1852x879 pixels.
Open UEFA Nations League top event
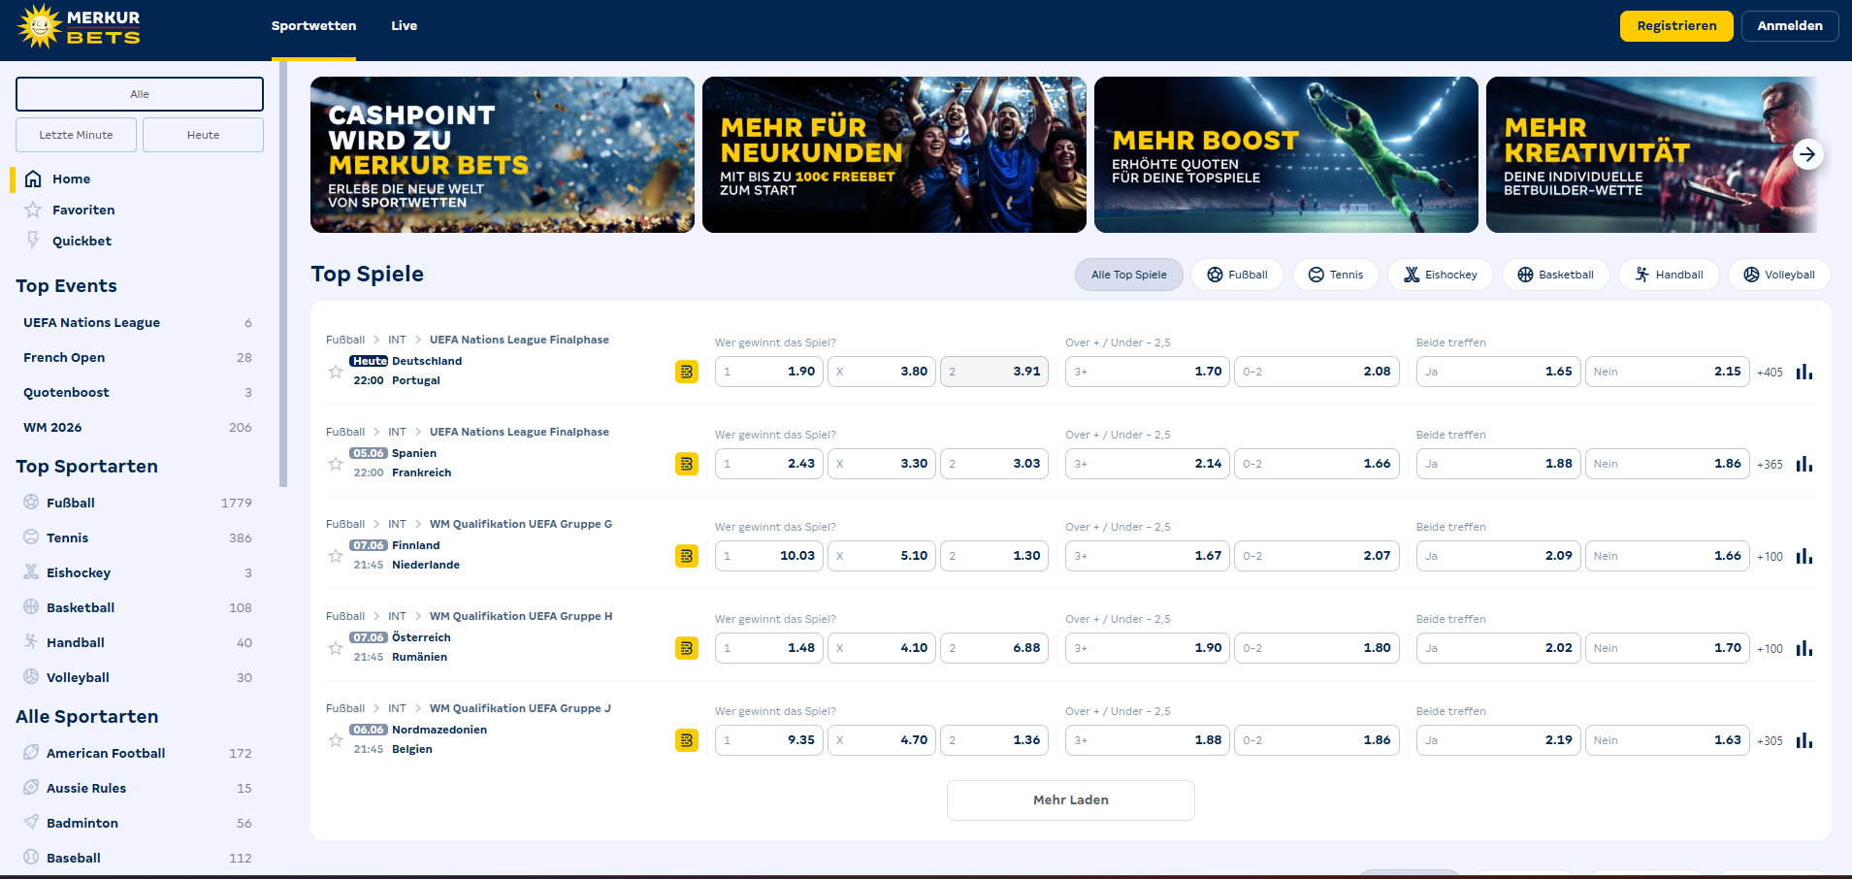point(138,322)
